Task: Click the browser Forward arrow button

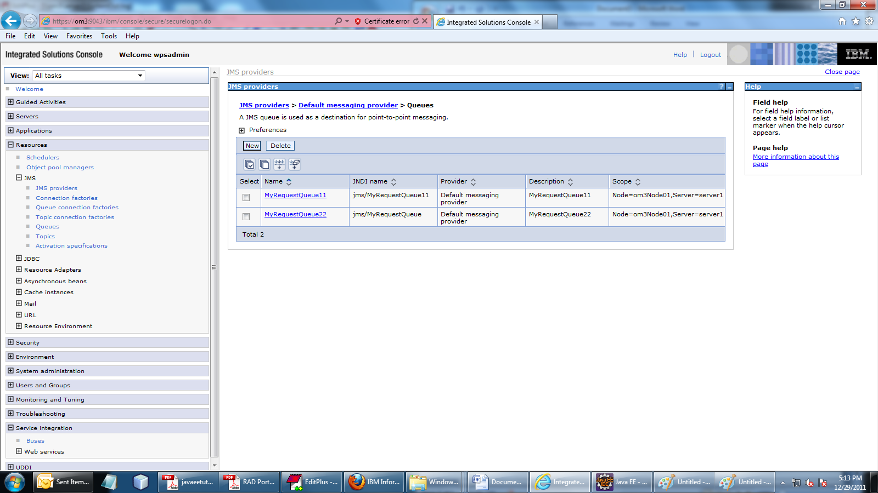Action: [x=30, y=21]
